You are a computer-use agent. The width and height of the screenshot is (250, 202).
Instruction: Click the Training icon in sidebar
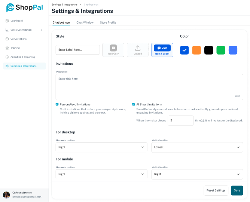pos(7,48)
